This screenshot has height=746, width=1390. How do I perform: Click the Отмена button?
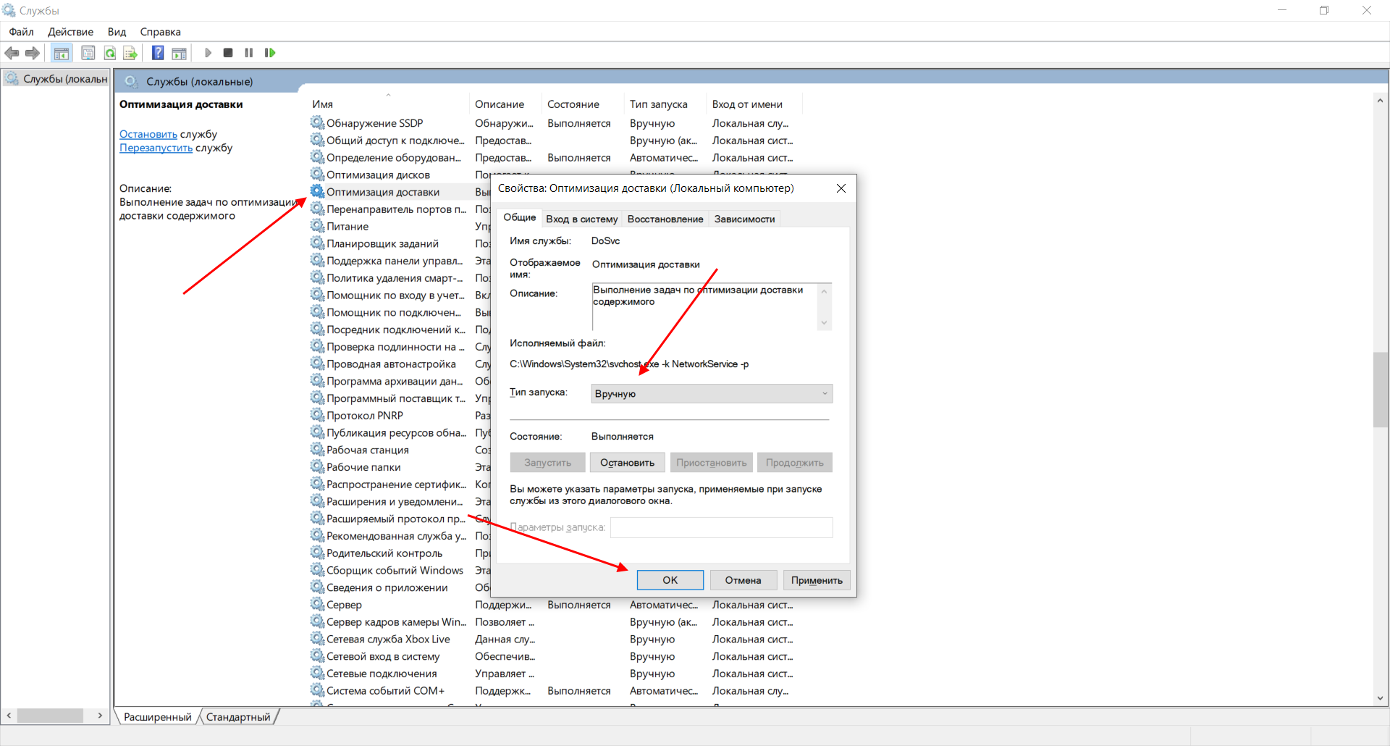(744, 580)
